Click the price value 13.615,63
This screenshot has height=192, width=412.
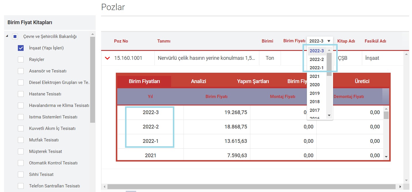point(236,141)
